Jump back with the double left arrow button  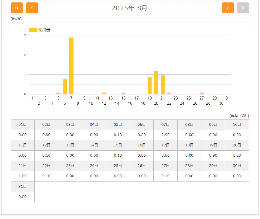coord(17,8)
